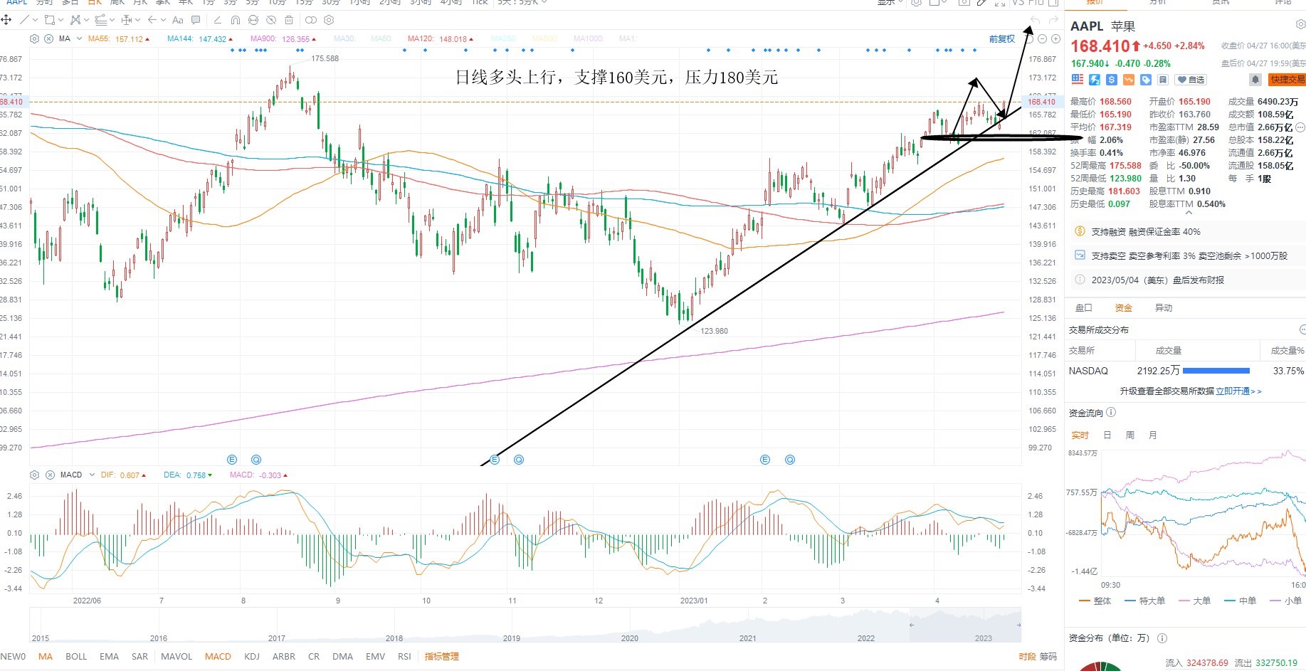Image resolution: width=1306 pixels, height=671 pixels.
Task: Open the 立即开通 upgrade link
Action: pyautogui.click(x=1238, y=391)
